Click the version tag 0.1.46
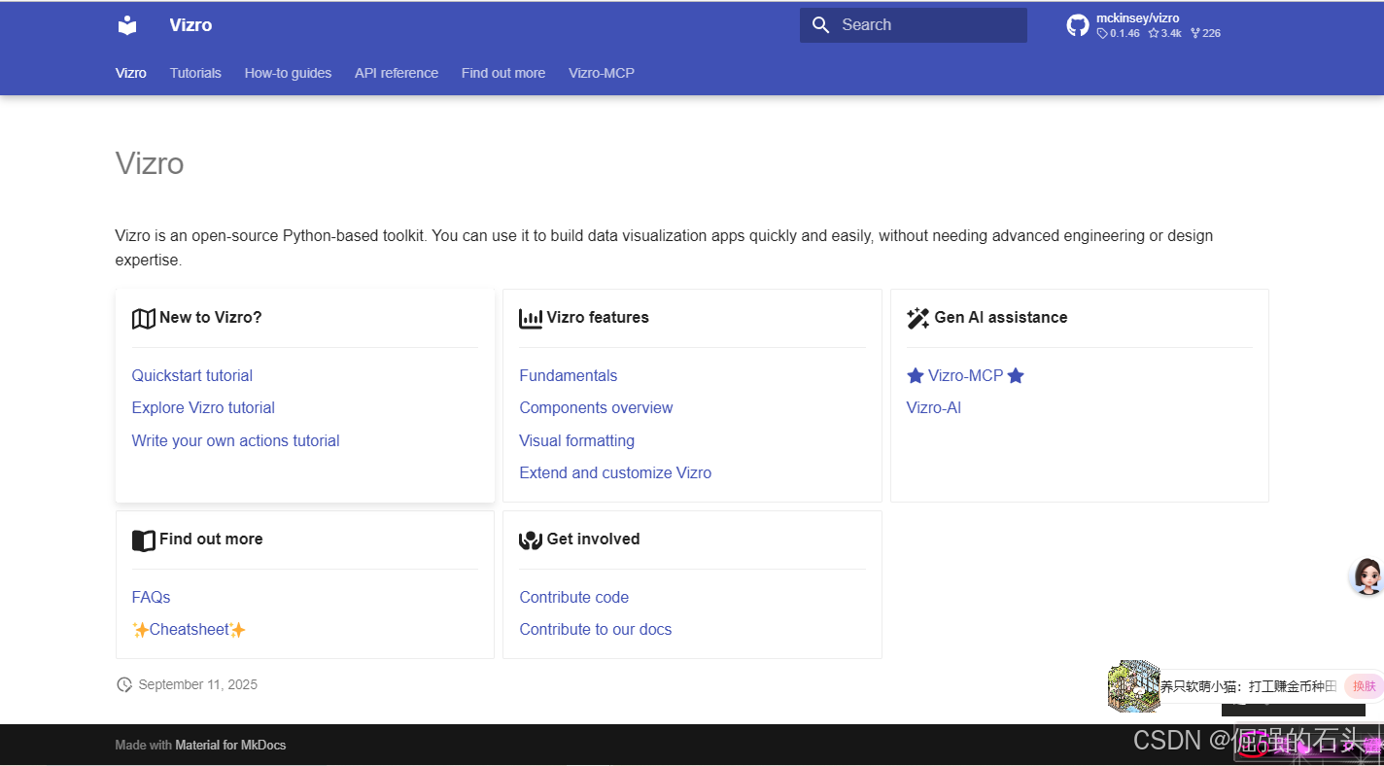 pos(1119,33)
